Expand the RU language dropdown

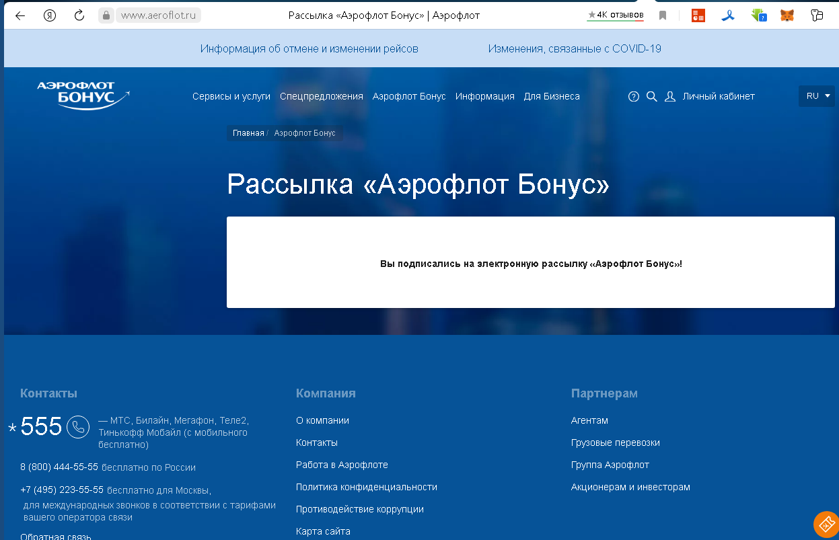817,96
